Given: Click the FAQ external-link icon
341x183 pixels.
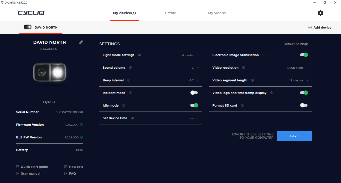Looking at the screenshot, I should click(x=66, y=173).
